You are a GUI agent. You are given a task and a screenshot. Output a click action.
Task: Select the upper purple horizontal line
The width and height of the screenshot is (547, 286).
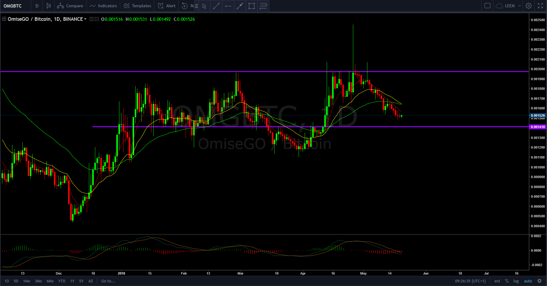click(x=265, y=71)
